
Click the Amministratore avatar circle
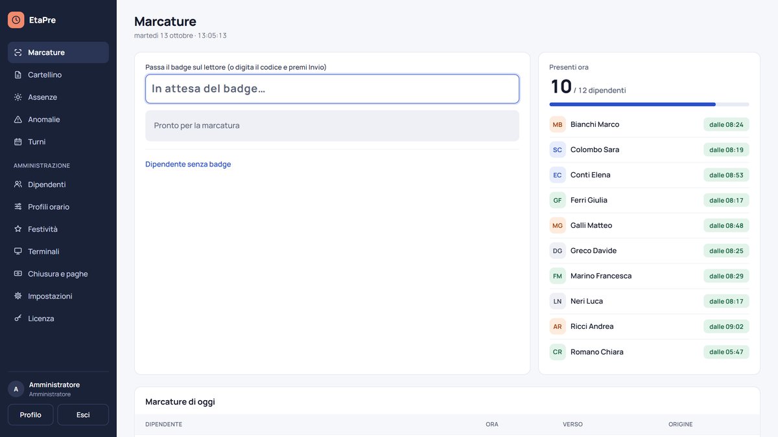(16, 389)
